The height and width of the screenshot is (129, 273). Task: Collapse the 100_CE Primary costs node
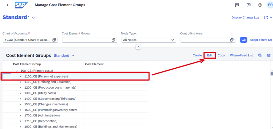(17, 71)
